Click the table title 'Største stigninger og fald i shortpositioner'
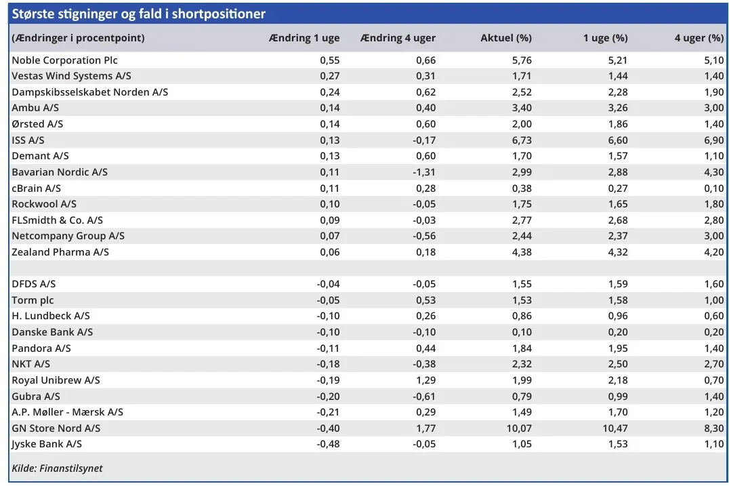 click(139, 14)
